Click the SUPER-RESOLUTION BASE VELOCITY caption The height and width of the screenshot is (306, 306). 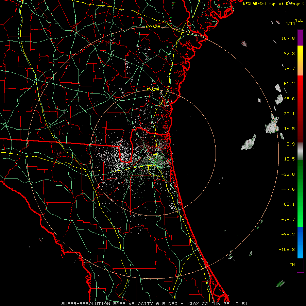click(x=154, y=304)
